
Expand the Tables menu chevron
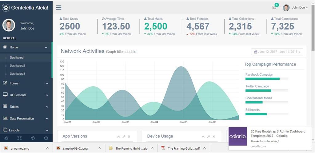pos(47,107)
